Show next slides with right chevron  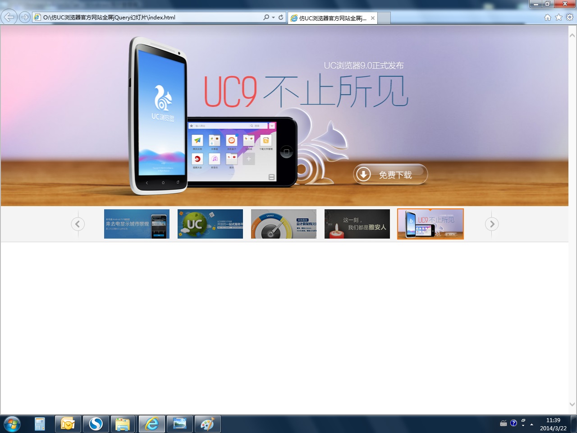tap(492, 224)
